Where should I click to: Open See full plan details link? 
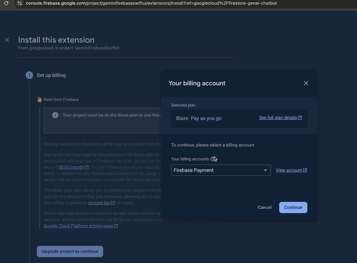point(278,118)
